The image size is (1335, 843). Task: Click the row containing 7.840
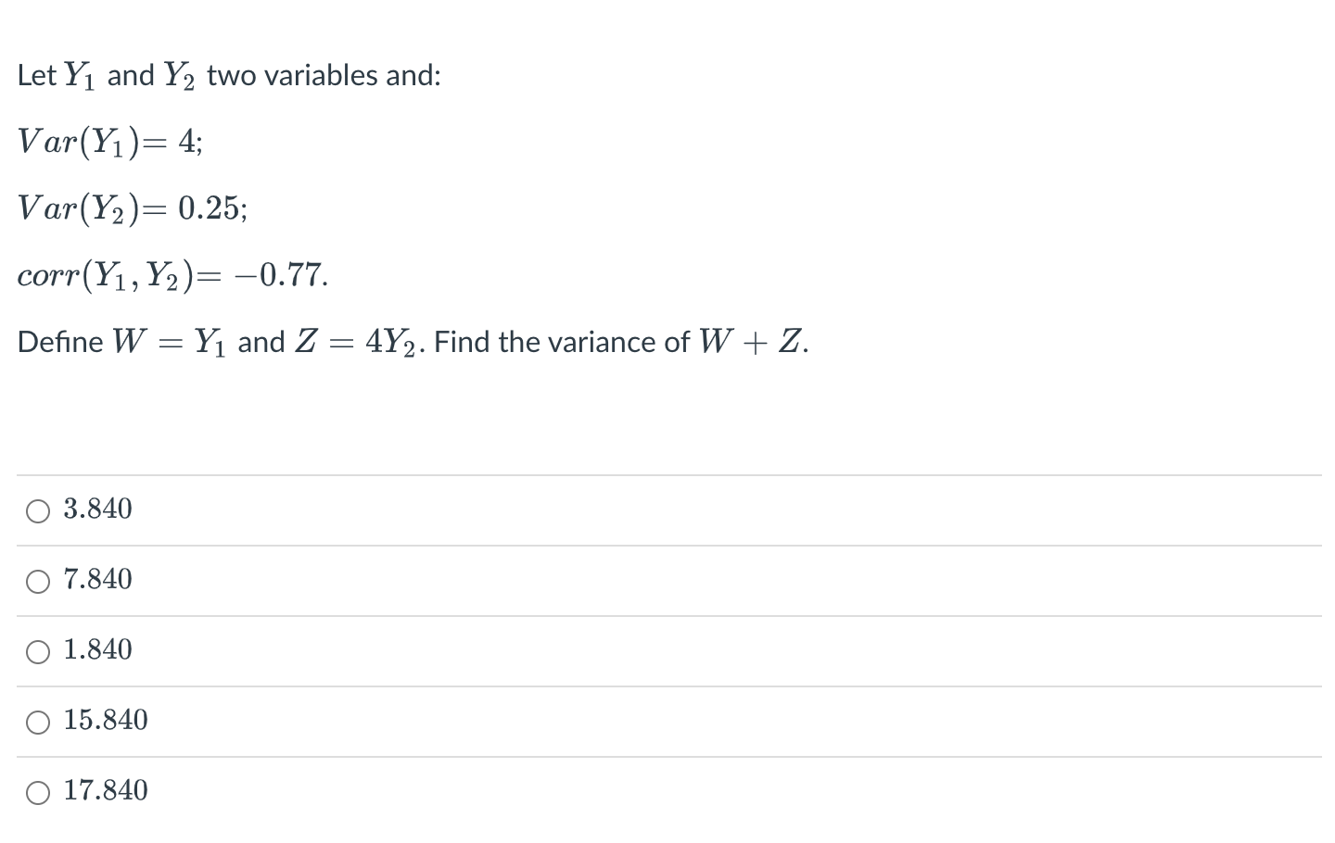point(649,580)
